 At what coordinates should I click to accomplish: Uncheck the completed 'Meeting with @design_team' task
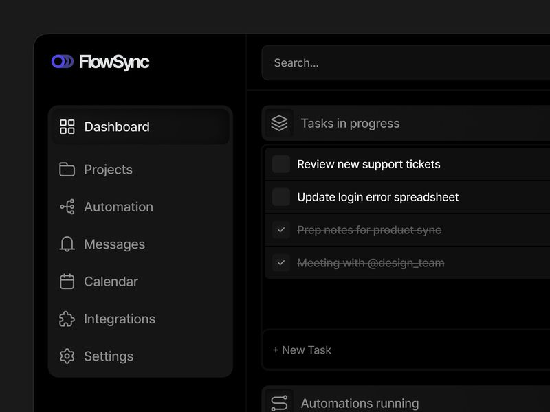[280, 262]
